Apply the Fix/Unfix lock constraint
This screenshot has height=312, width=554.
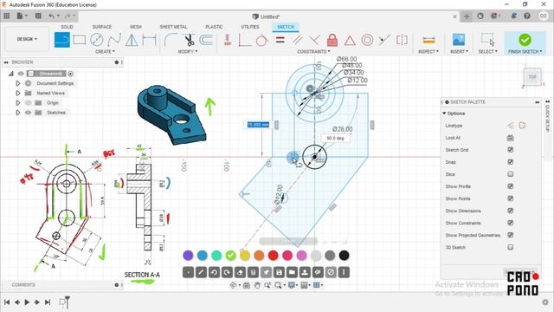332,40
